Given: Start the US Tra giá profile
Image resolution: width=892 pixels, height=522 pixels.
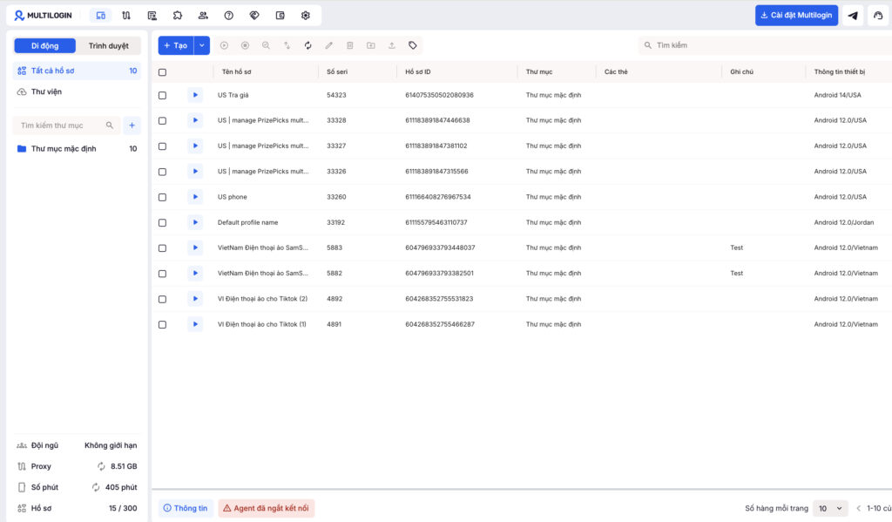Looking at the screenshot, I should (195, 95).
